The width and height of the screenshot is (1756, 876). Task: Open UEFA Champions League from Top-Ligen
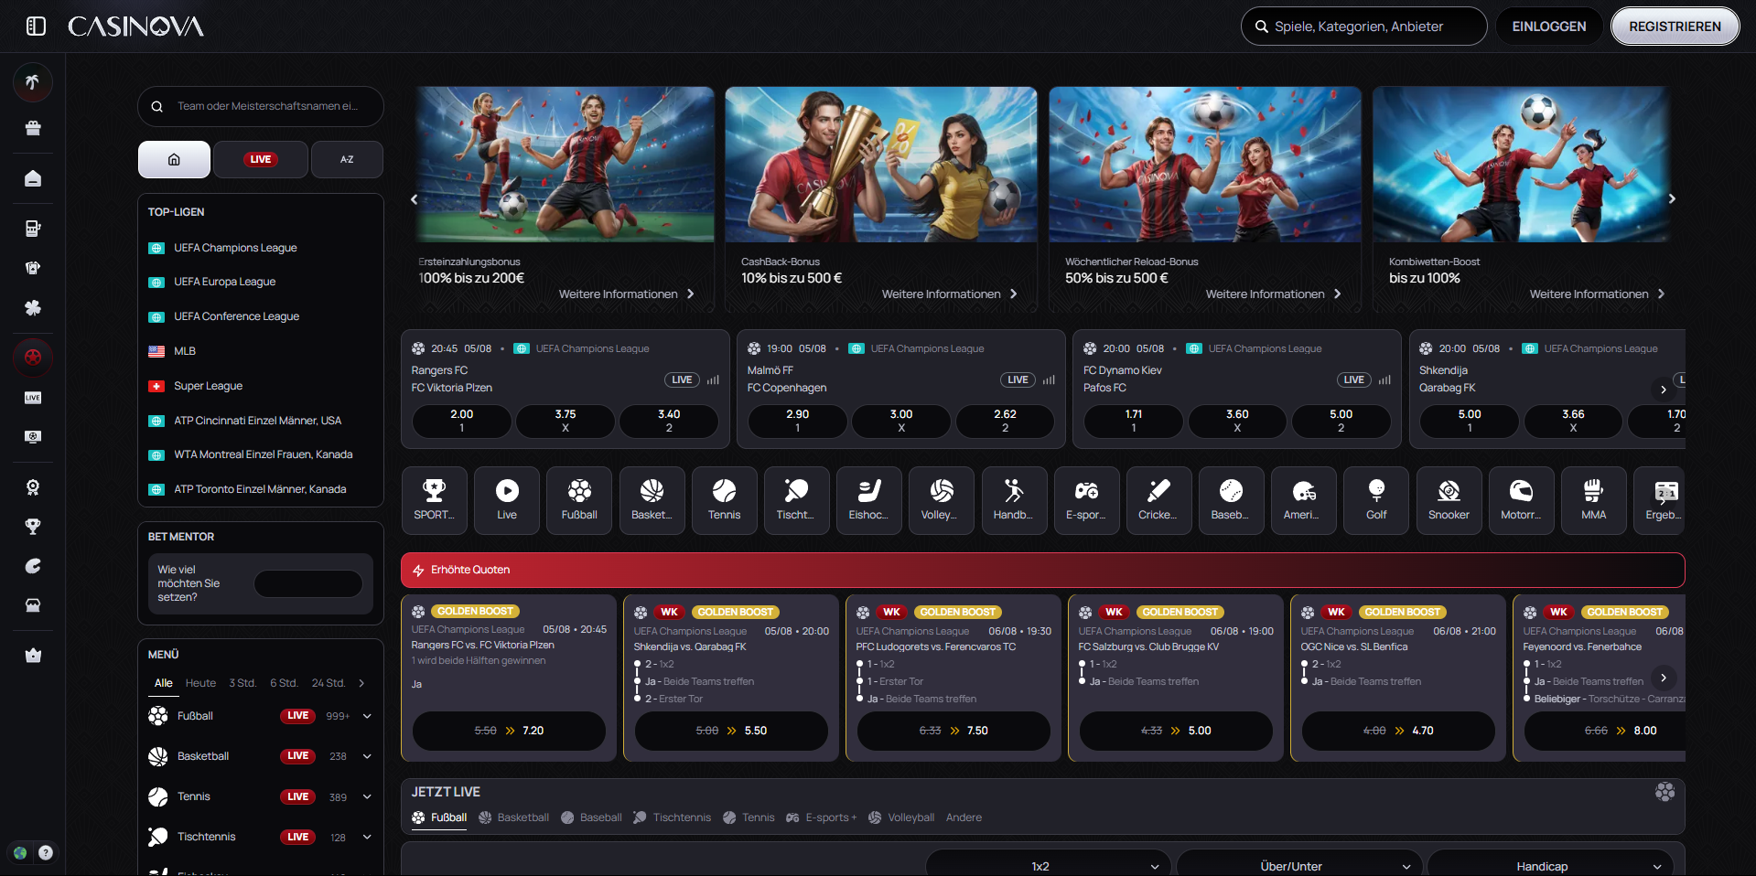point(235,247)
